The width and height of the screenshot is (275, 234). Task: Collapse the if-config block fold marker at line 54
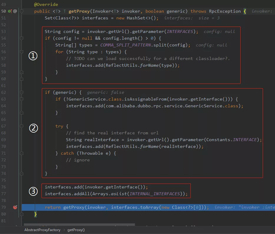pyautogui.click(x=21, y=38)
